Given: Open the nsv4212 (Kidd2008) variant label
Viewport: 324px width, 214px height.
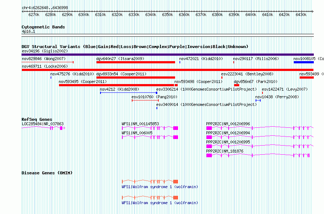Looking at the screenshot, I should tap(119, 89).
